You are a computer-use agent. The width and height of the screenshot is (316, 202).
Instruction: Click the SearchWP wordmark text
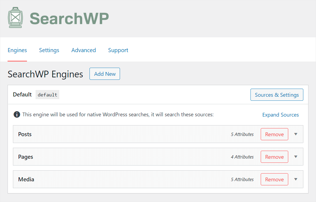pyautogui.click(x=69, y=19)
